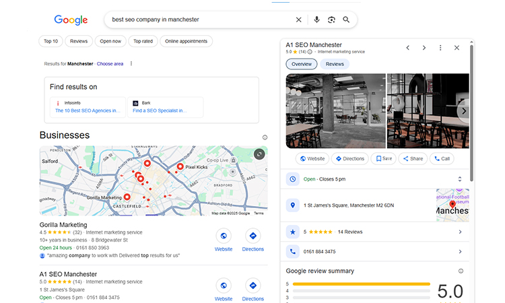Open Gorilla Marketing business title
The image size is (505, 303).
[63, 225]
